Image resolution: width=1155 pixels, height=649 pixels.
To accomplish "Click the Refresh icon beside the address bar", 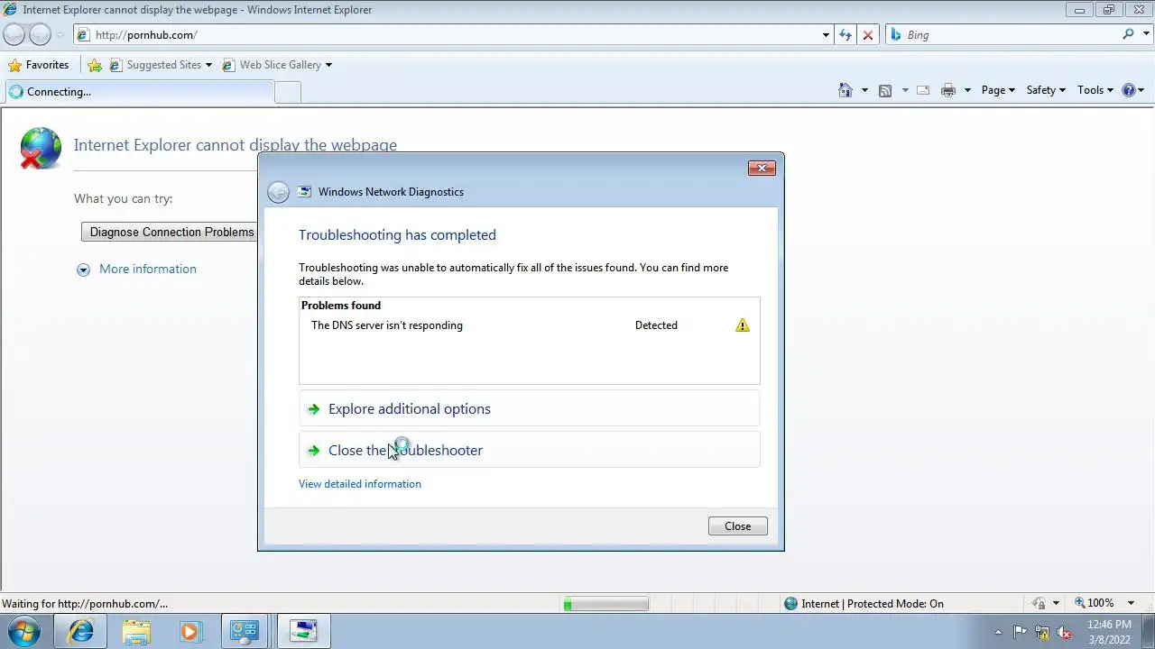I will pos(845,35).
